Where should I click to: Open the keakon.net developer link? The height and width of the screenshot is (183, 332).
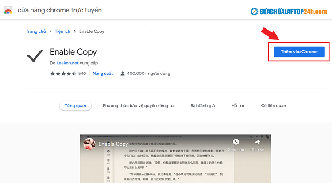[67, 63]
